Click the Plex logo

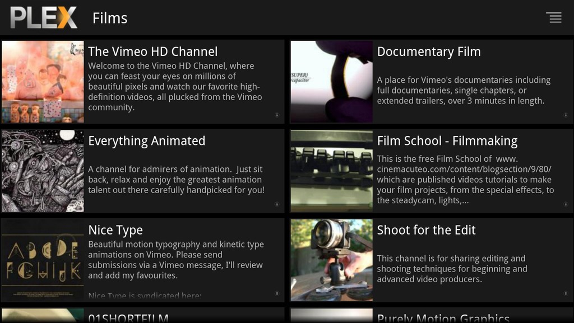click(x=44, y=17)
